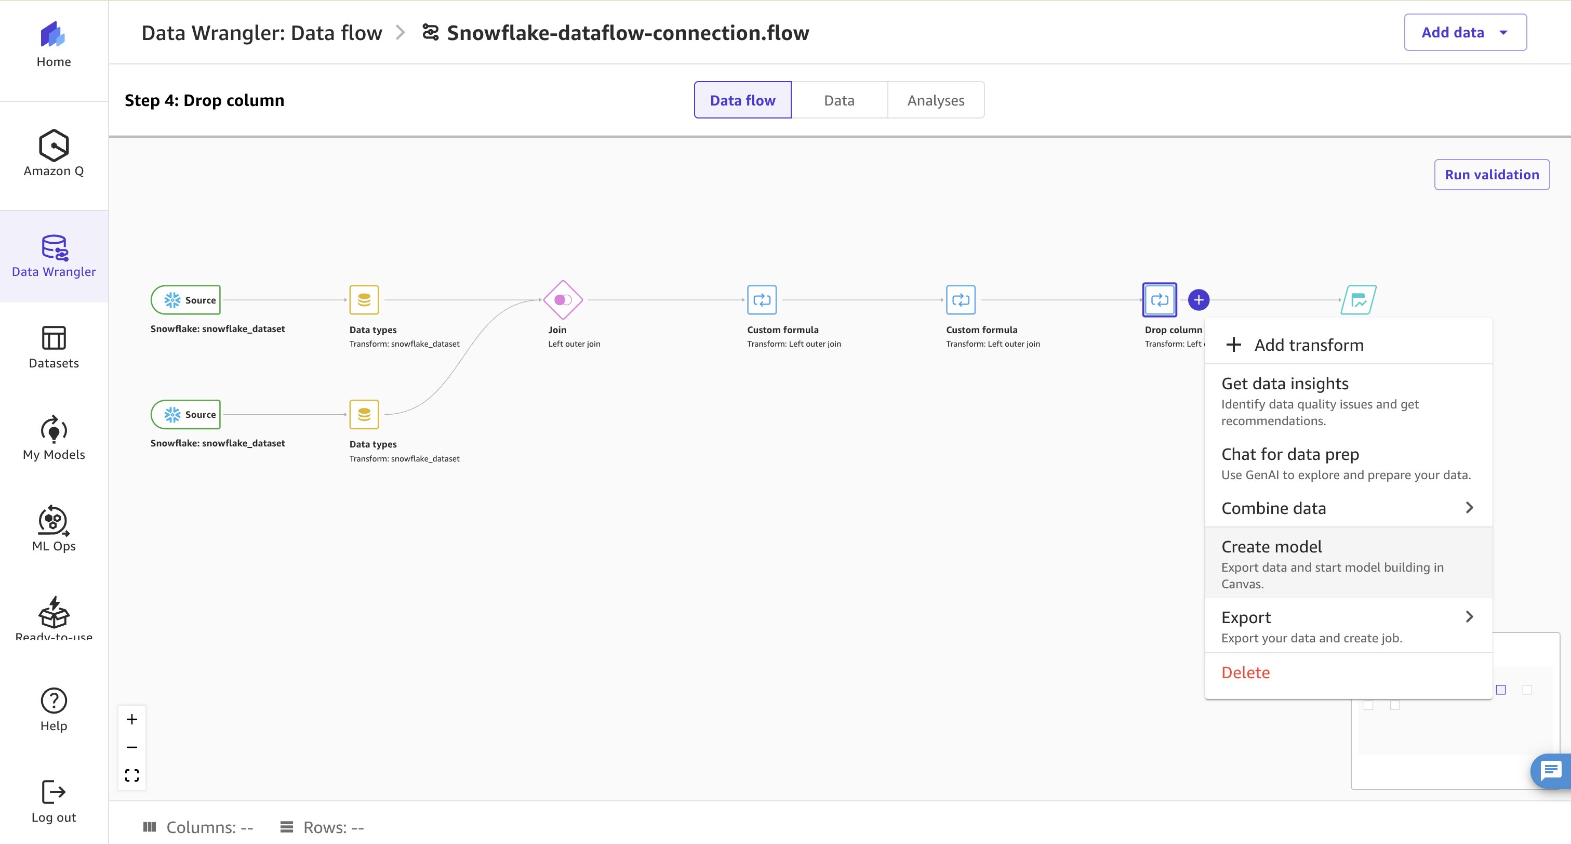Open the chat support bubble
Viewport: 1571px width, 844px height.
[1551, 771]
